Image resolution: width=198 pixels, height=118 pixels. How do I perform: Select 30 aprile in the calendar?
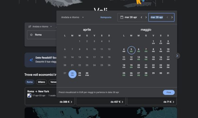click(87, 74)
